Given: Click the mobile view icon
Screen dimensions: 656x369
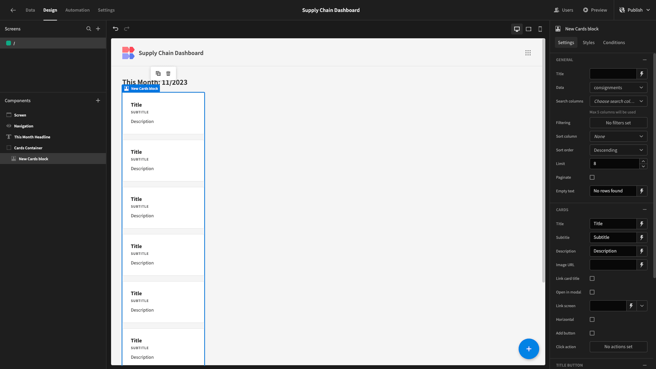Looking at the screenshot, I should [x=540, y=29].
